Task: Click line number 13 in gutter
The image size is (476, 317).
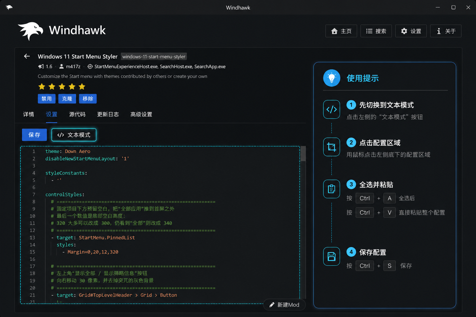Action: click(32, 238)
